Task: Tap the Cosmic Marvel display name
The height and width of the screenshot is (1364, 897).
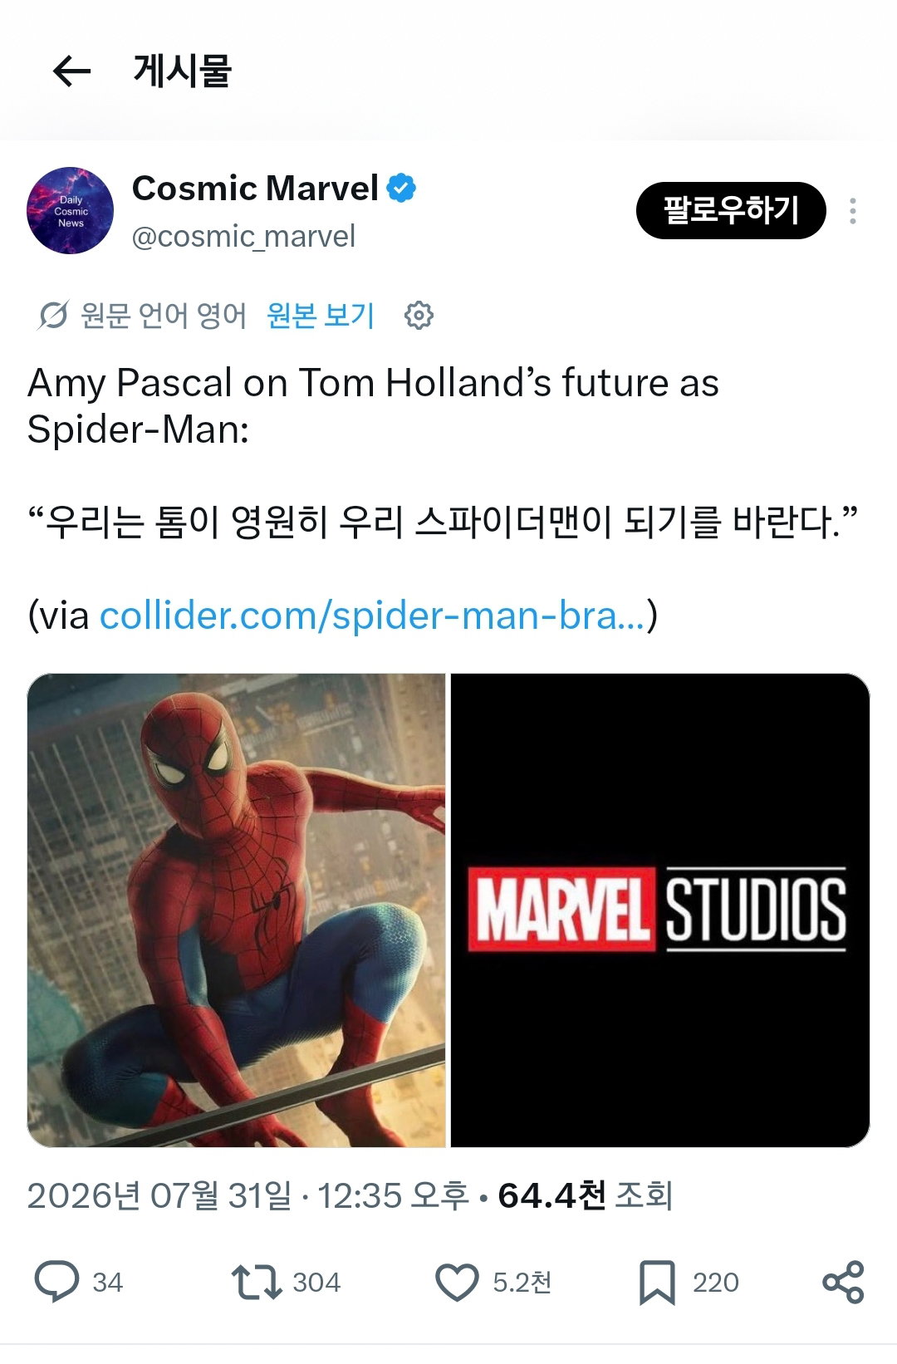Action: (256, 189)
